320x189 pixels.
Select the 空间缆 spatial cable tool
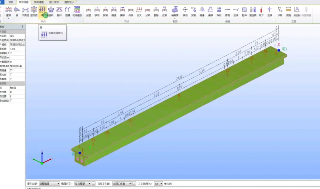[34, 11]
